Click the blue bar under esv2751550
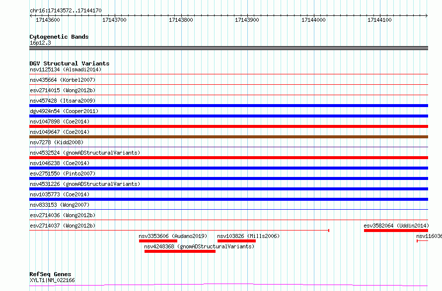The width and height of the screenshot is (442, 291). tap(228, 178)
